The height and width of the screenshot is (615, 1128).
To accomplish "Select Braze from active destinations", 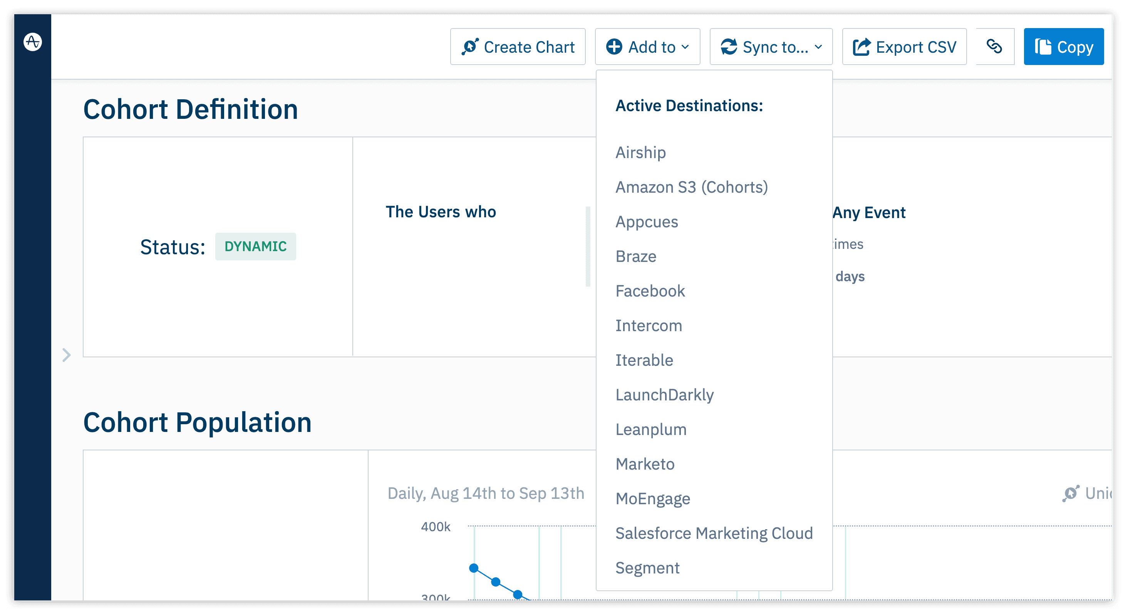I will (636, 256).
